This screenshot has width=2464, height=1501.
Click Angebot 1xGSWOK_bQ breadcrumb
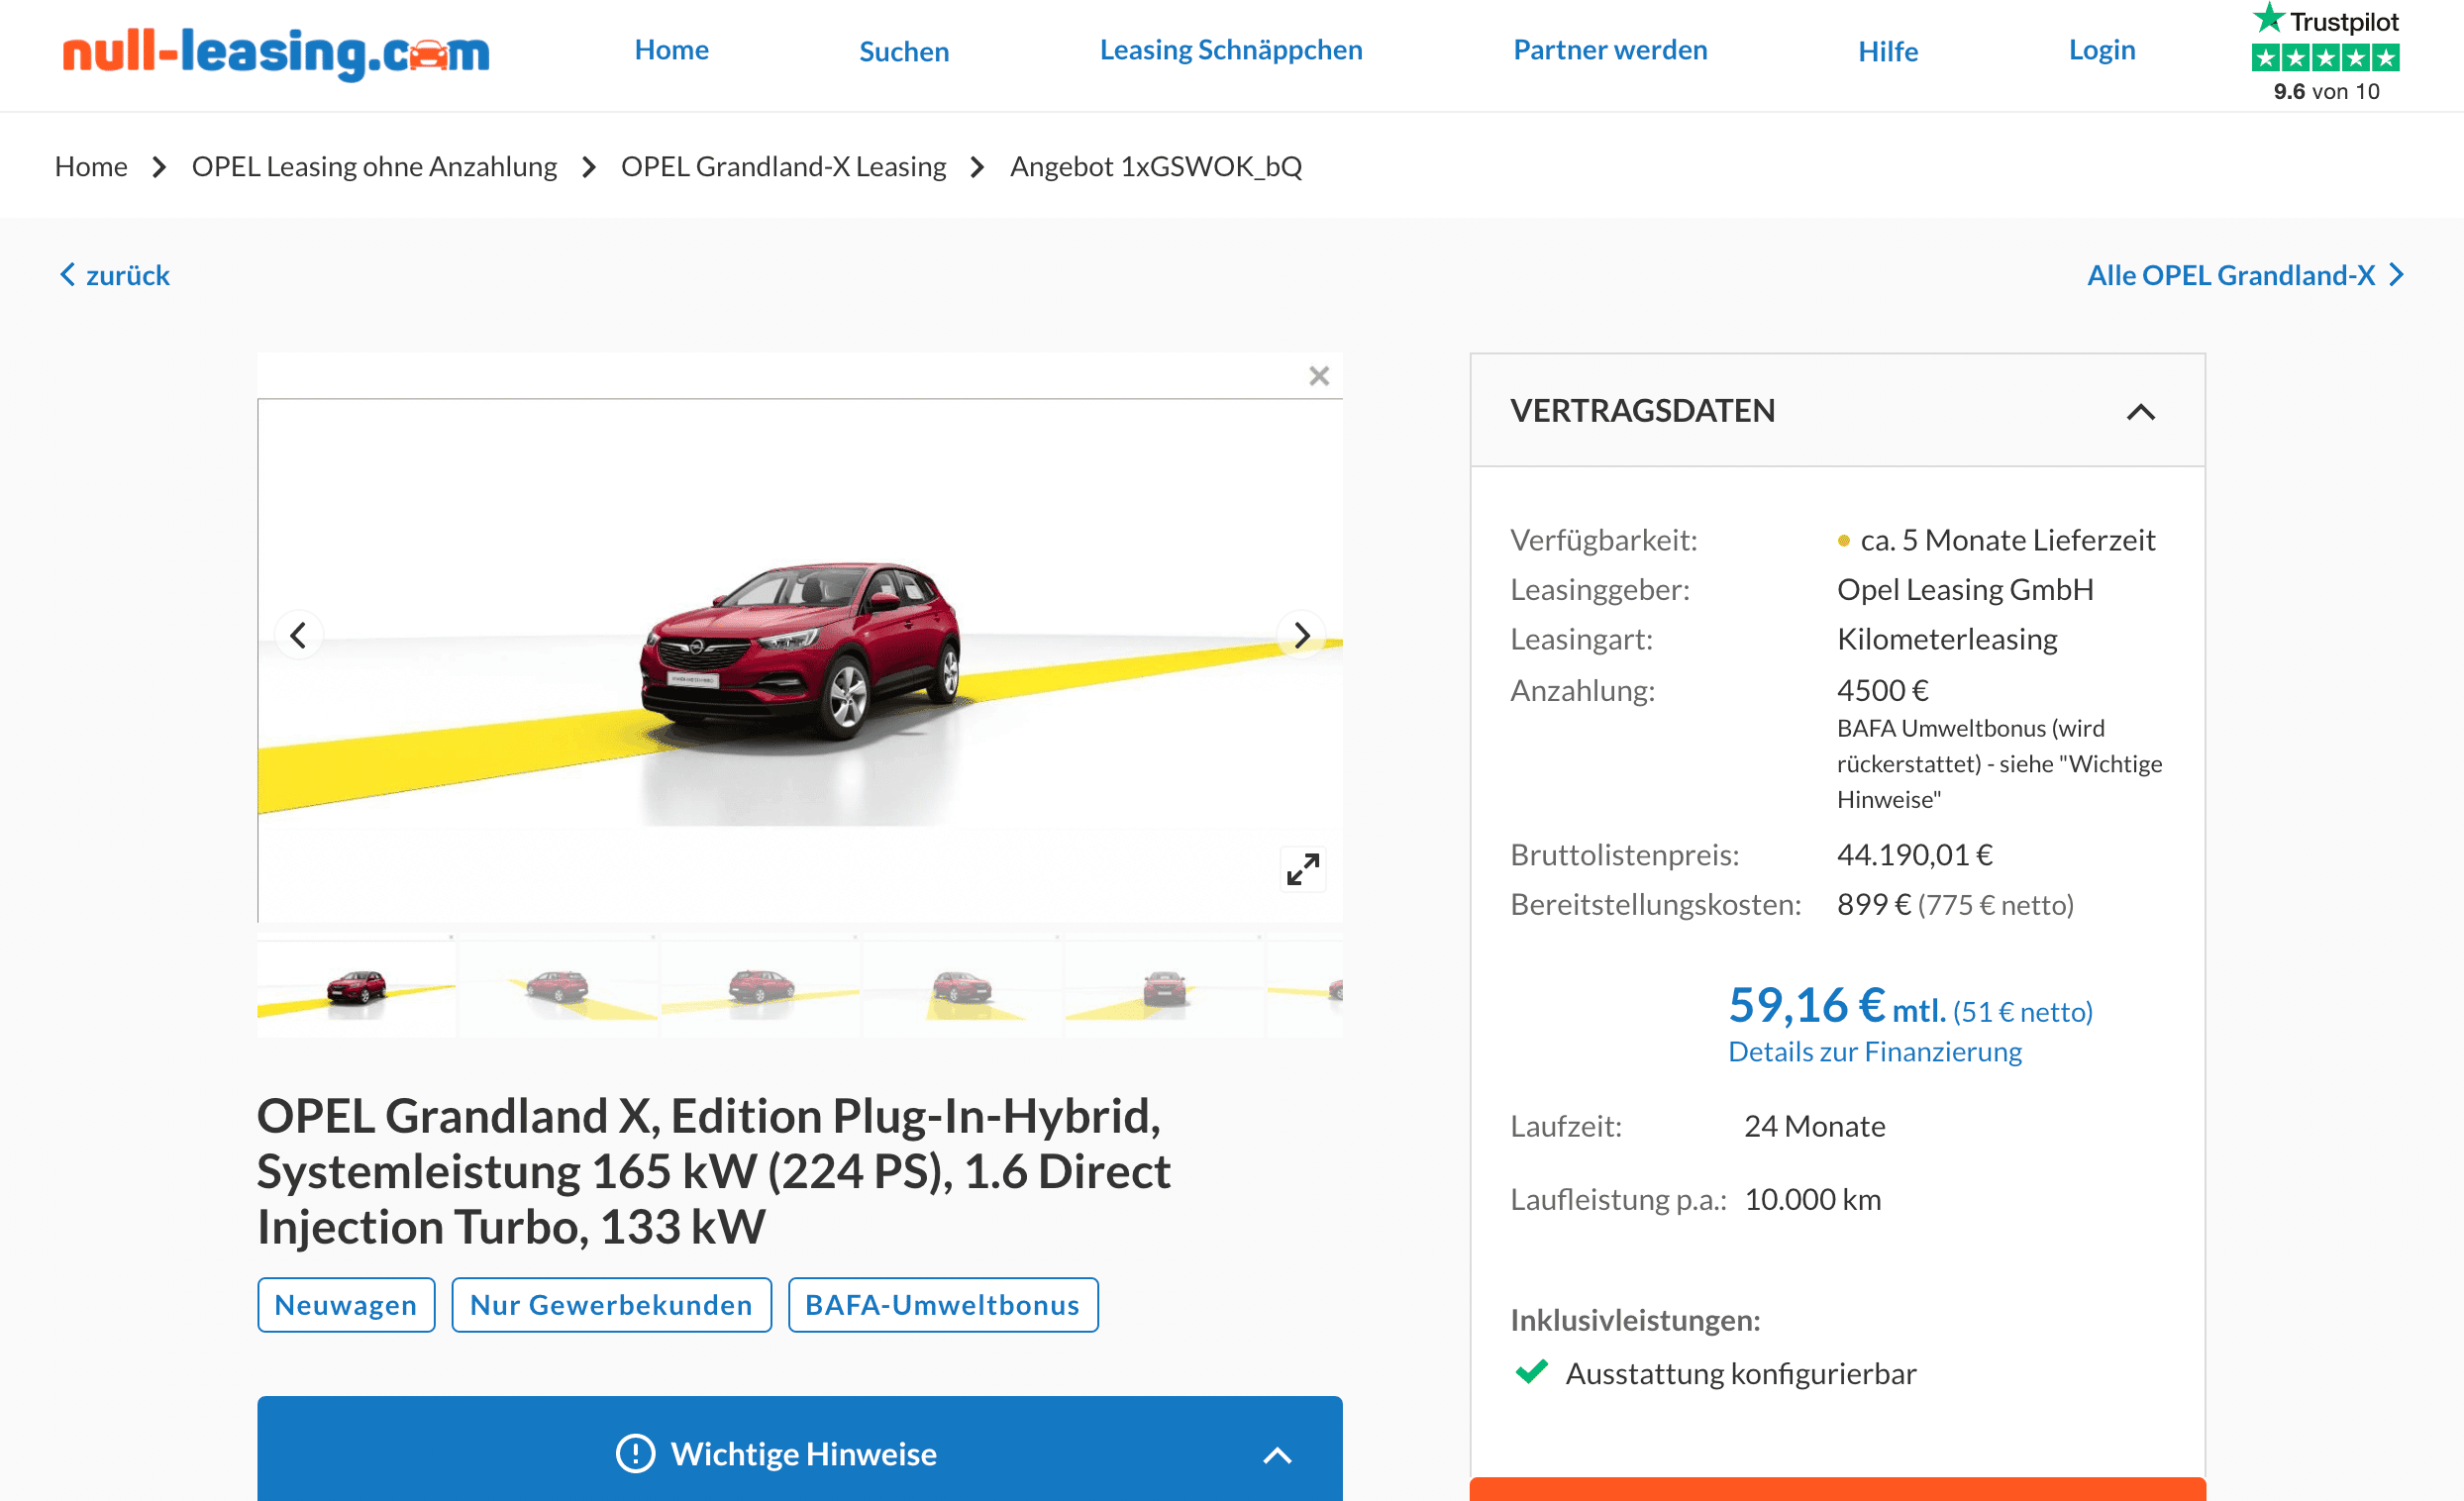pyautogui.click(x=1156, y=166)
